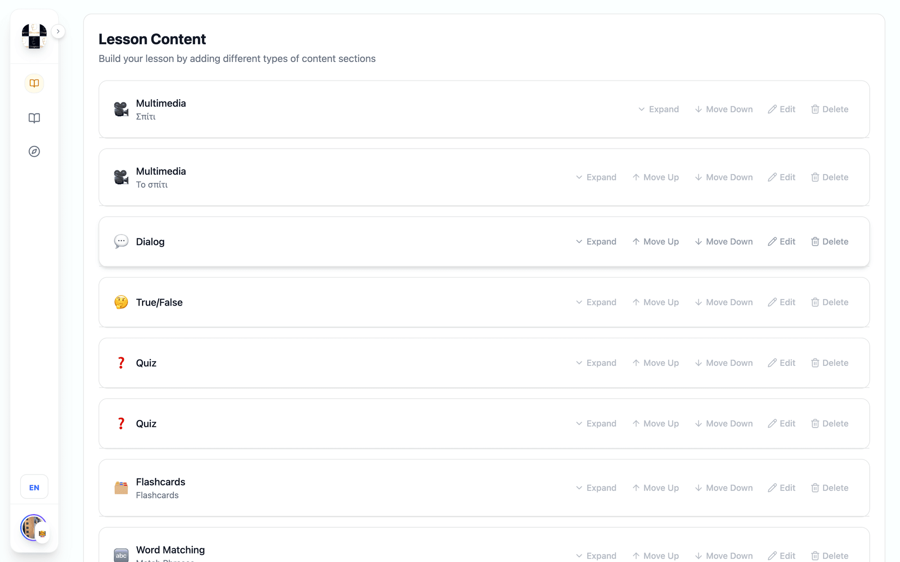Delete the Word Matching section

click(830, 556)
